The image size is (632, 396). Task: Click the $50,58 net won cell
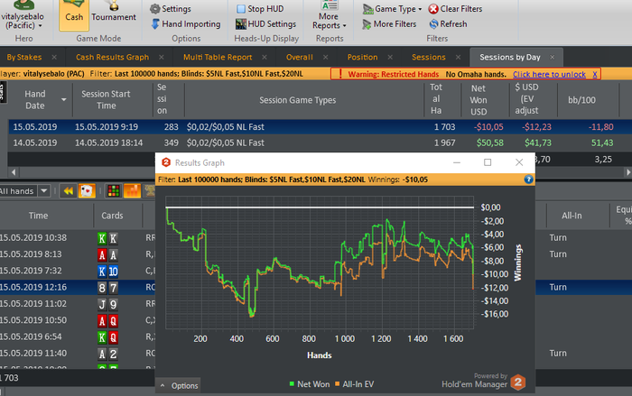point(489,143)
